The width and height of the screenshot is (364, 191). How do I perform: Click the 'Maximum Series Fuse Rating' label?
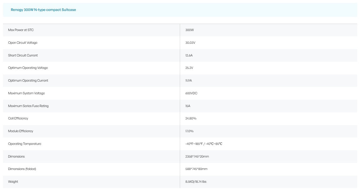coord(28,106)
